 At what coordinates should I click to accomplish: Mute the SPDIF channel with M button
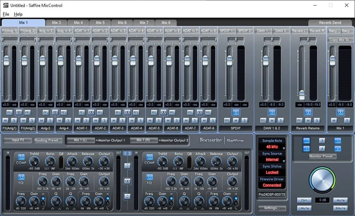[236, 120]
